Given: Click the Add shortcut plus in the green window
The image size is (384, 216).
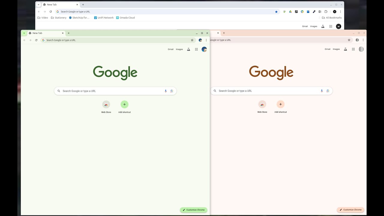Looking at the screenshot, I should [124, 104].
